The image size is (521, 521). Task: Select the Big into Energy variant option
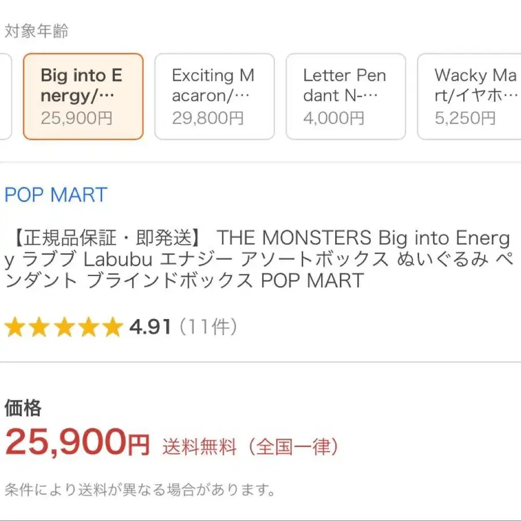(83, 97)
